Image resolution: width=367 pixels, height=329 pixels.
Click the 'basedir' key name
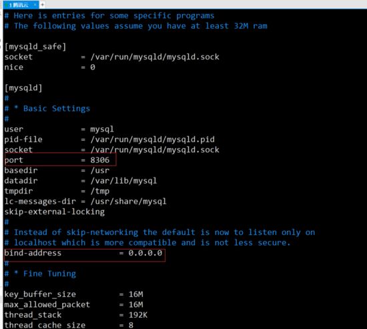[x=21, y=170]
